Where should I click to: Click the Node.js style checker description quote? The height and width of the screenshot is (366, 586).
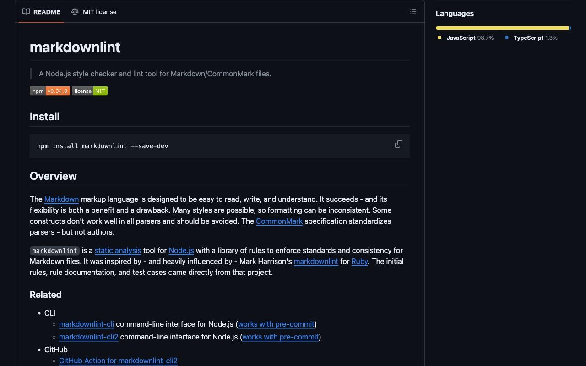tap(155, 74)
